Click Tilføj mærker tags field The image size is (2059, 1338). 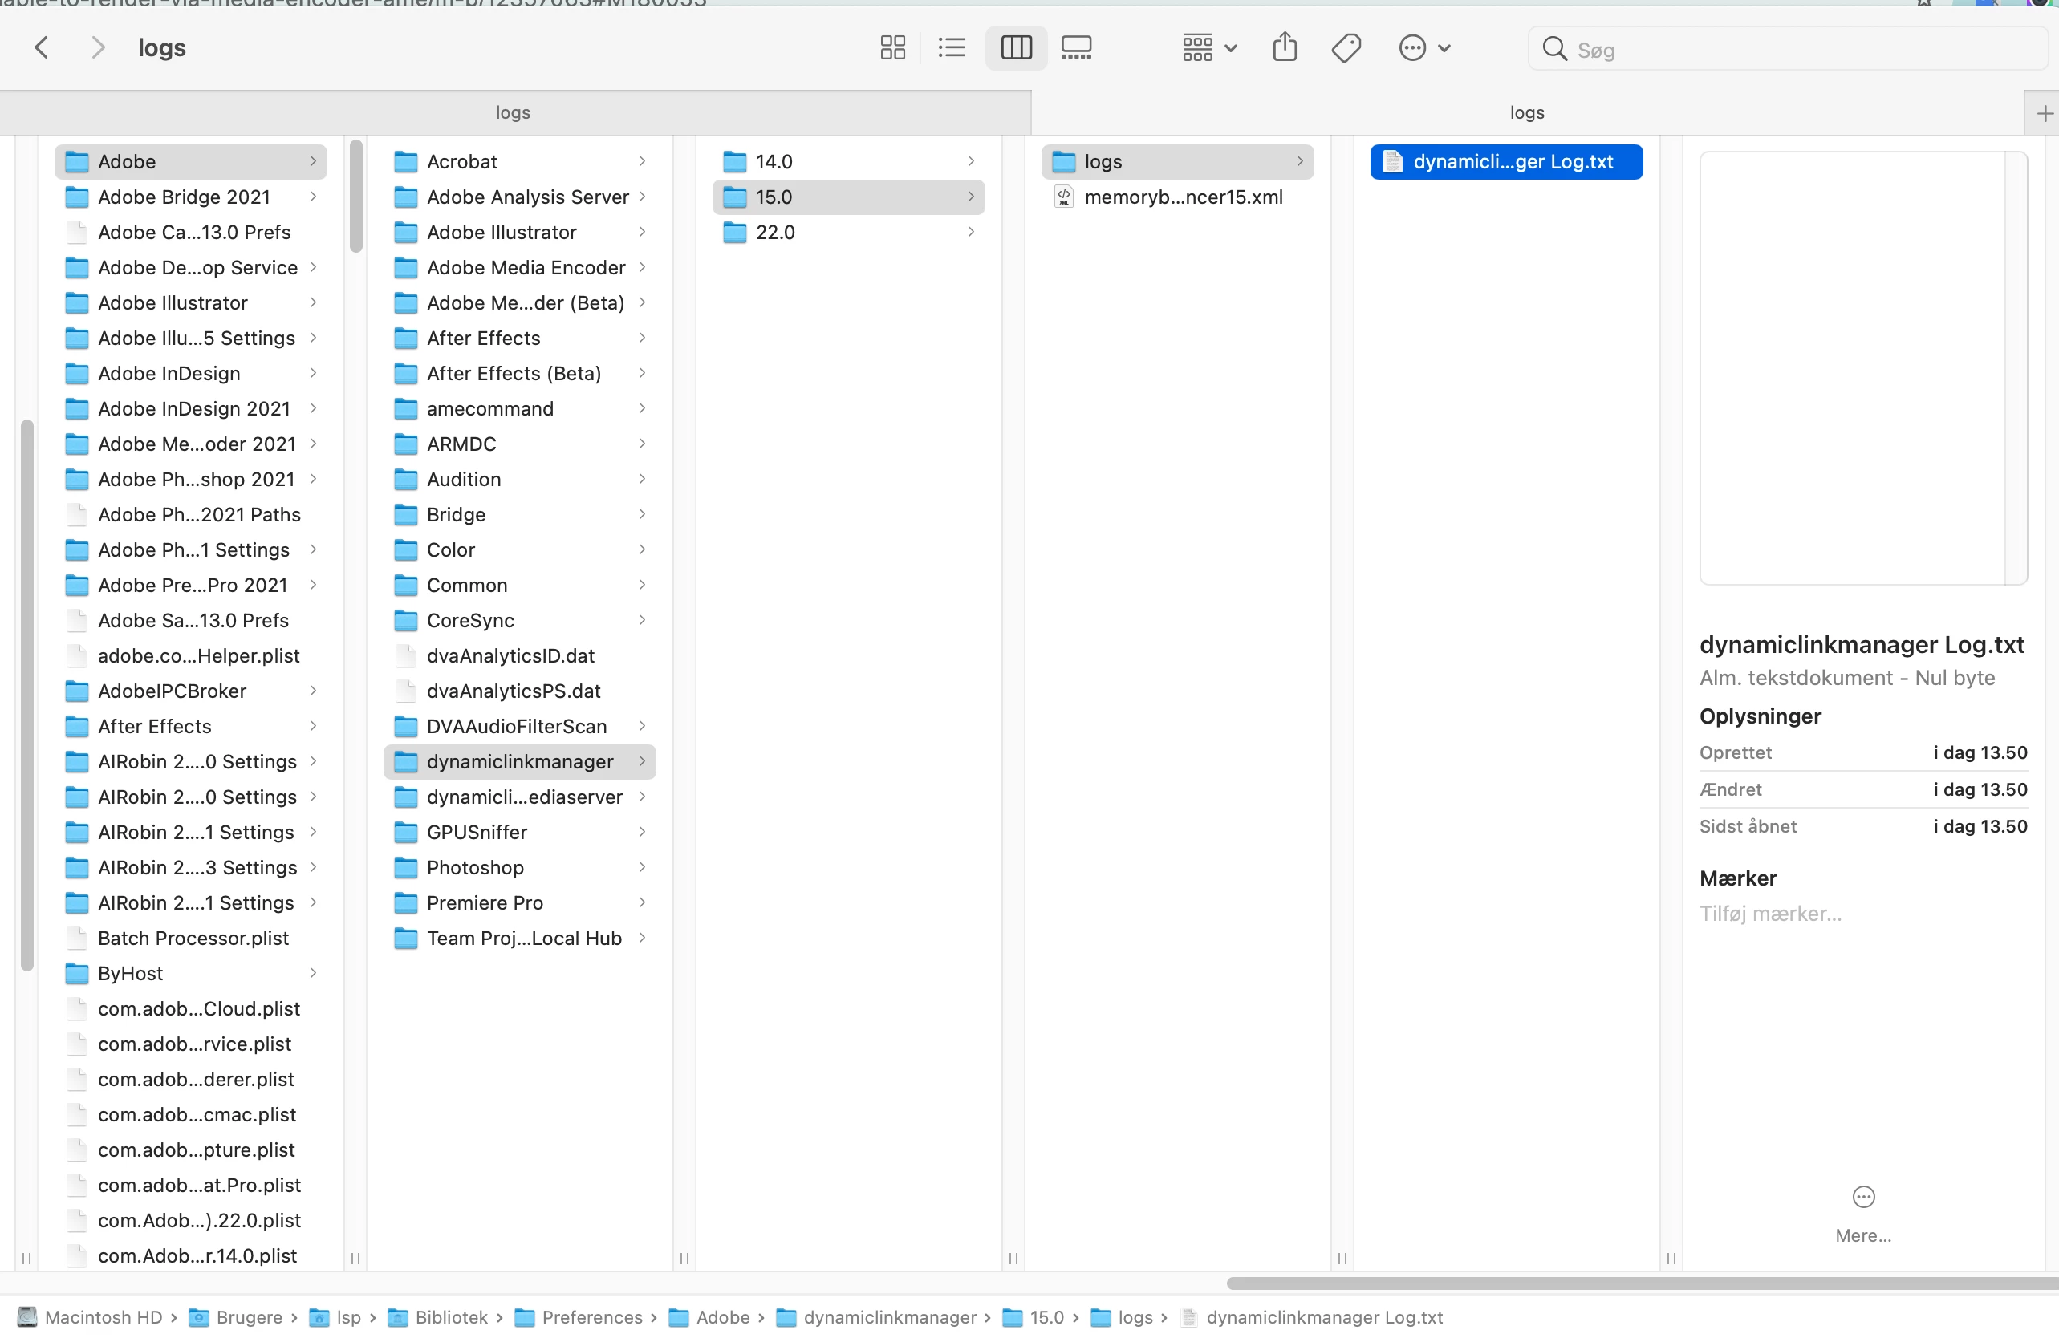1770,914
